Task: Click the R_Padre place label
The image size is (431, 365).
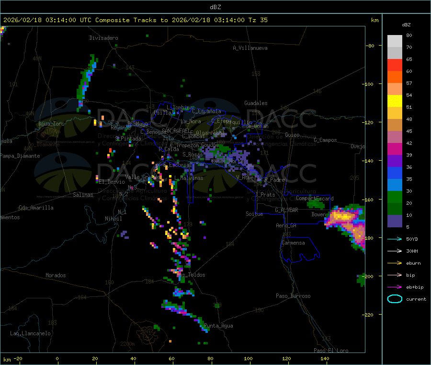Action: [274, 180]
